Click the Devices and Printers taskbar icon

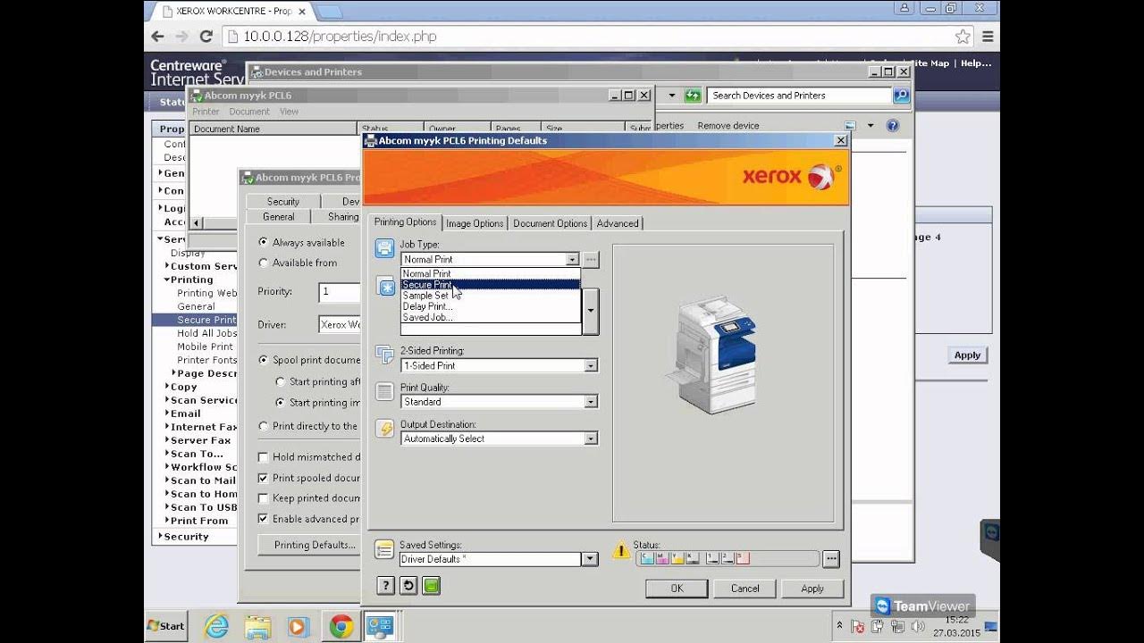coord(382,626)
